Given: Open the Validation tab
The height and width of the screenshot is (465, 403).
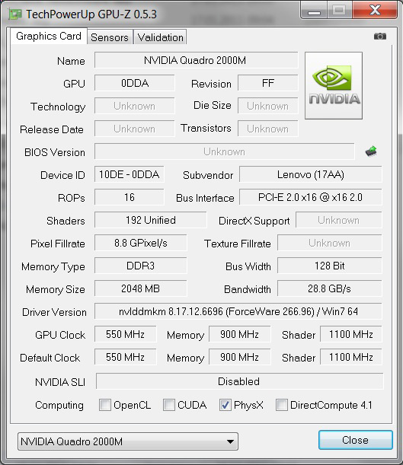Looking at the screenshot, I should point(160,37).
